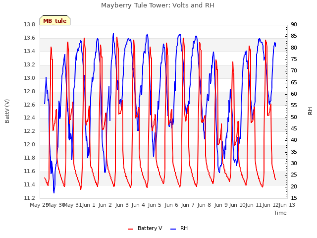Click the RH right axis label

point(310,111)
